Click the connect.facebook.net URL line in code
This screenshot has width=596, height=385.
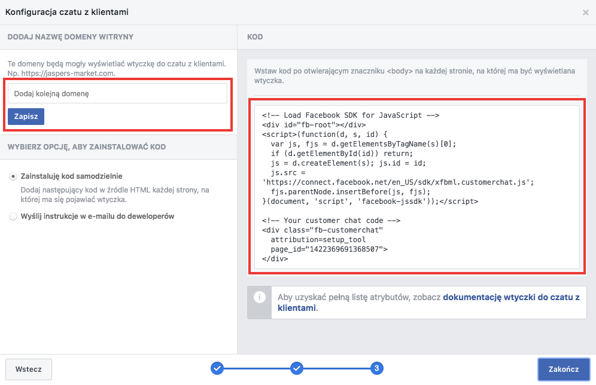398,182
